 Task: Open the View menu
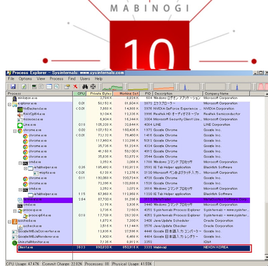[x=41, y=79]
